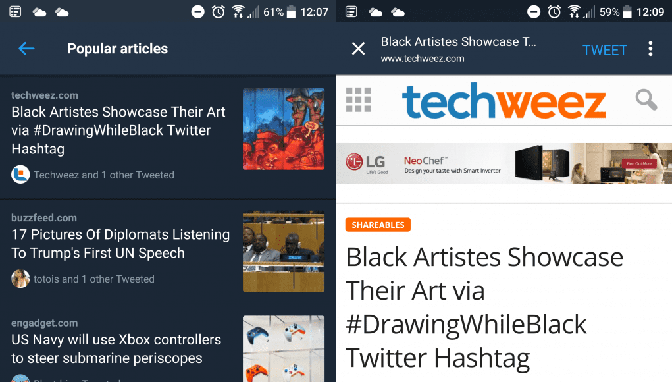Screen dimensions: 672x382
Task: Tap the engadget.com source label
Action: pyautogui.click(x=45, y=323)
